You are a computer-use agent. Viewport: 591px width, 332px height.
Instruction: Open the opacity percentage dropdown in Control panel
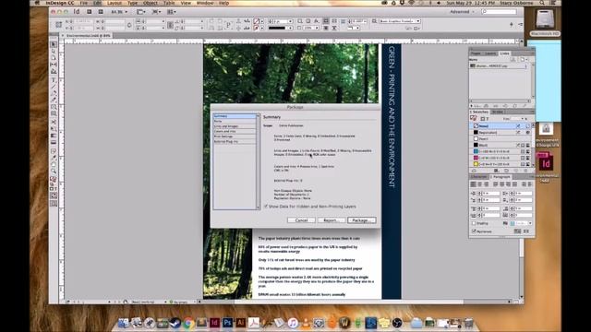[x=317, y=28]
